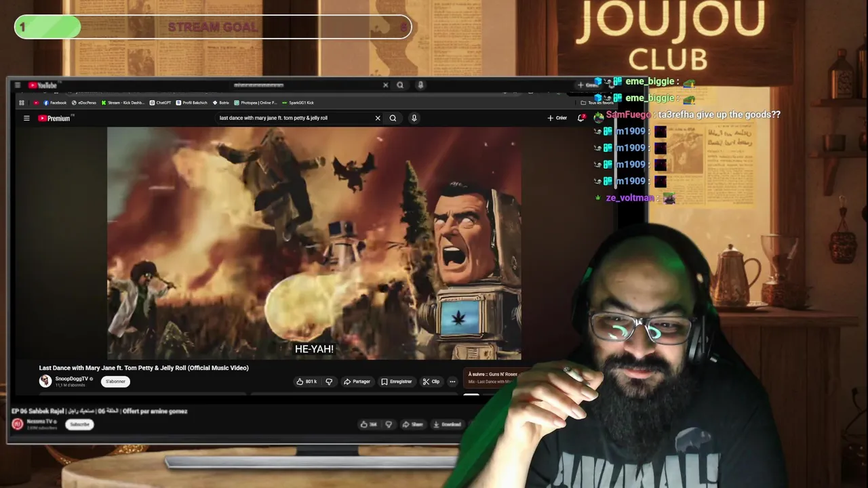This screenshot has width=868, height=488.
Task: Click the YouTube logo in the top blurred bar
Action: [x=43, y=85]
